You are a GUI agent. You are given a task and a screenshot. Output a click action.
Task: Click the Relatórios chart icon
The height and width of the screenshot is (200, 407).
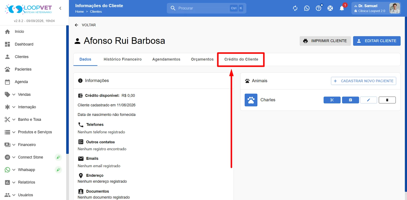pos(7,182)
